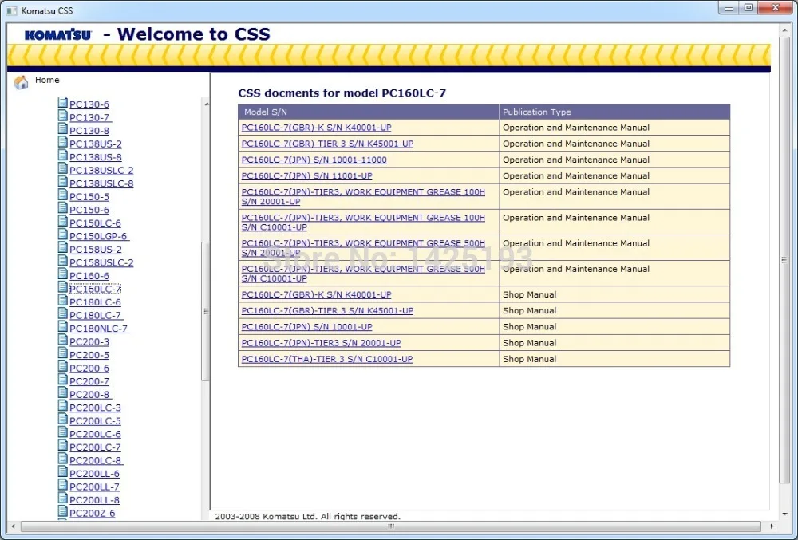The height and width of the screenshot is (540, 798).
Task: Click the document icon beside PC130-6
Action: pos(63,104)
